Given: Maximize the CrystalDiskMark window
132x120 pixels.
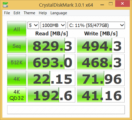Looking at the screenshot, I should (x=111, y=4).
